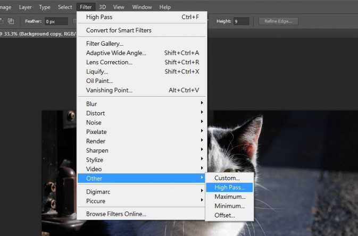
Task: Open Filter Gallery
Action: (x=142, y=44)
